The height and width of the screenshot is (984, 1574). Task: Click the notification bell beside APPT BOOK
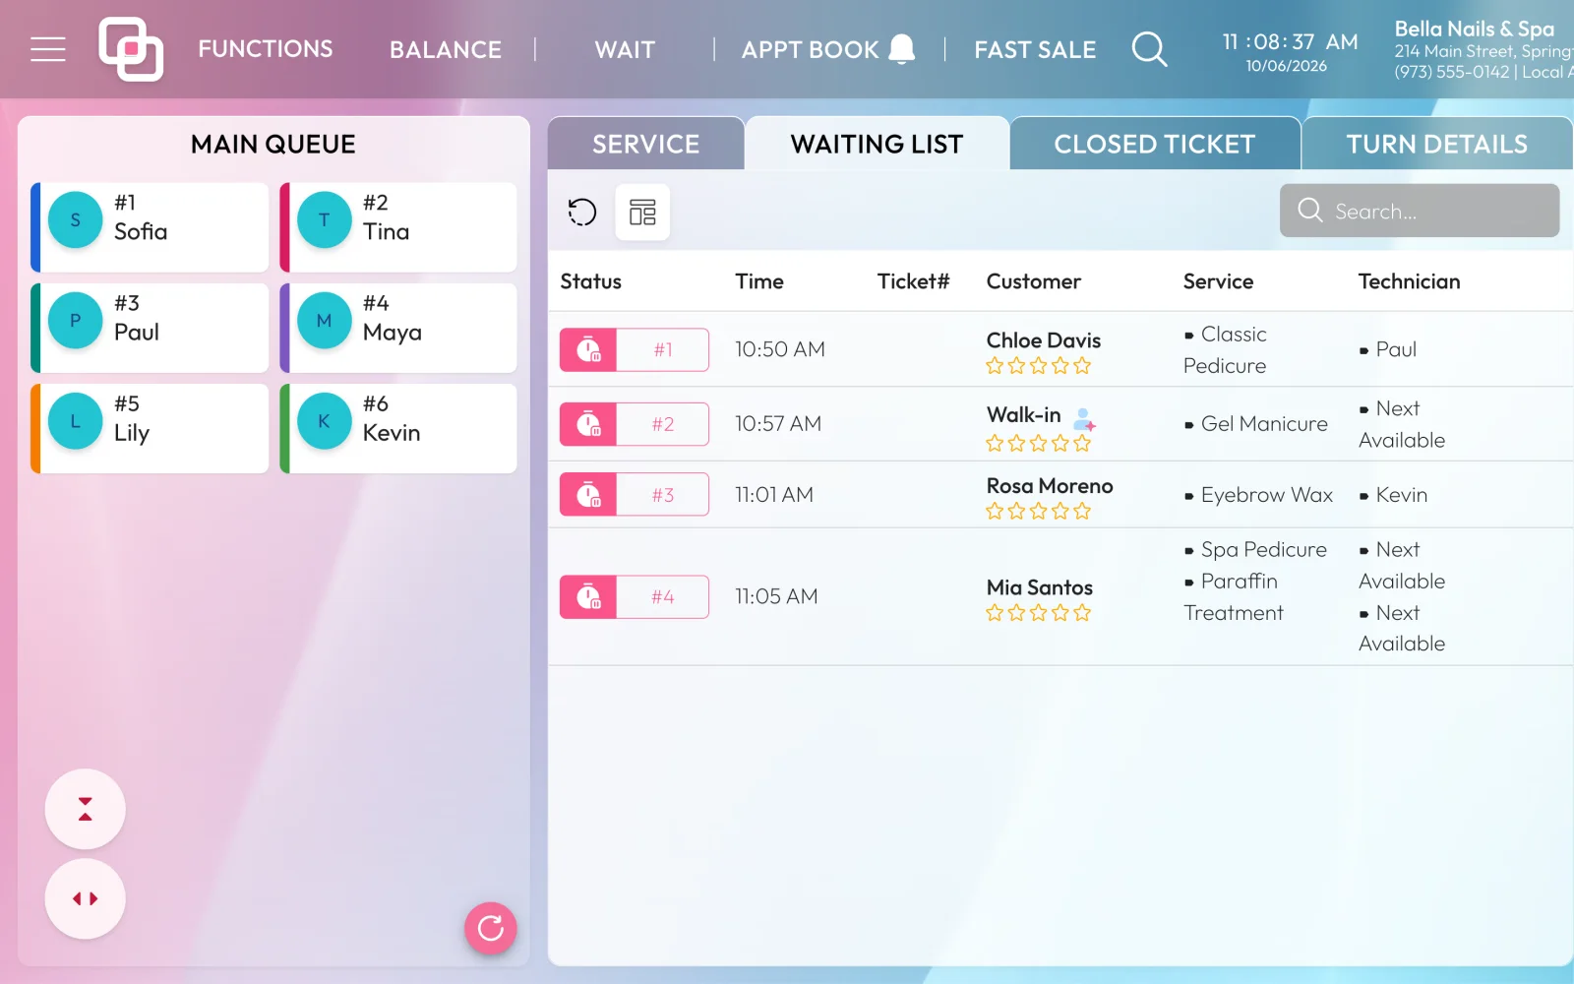pyautogui.click(x=901, y=48)
